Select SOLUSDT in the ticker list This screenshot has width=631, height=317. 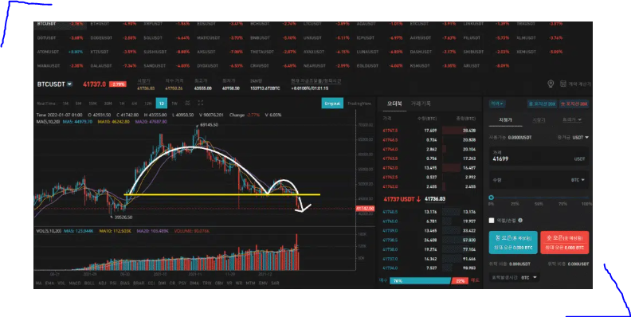[x=153, y=38]
